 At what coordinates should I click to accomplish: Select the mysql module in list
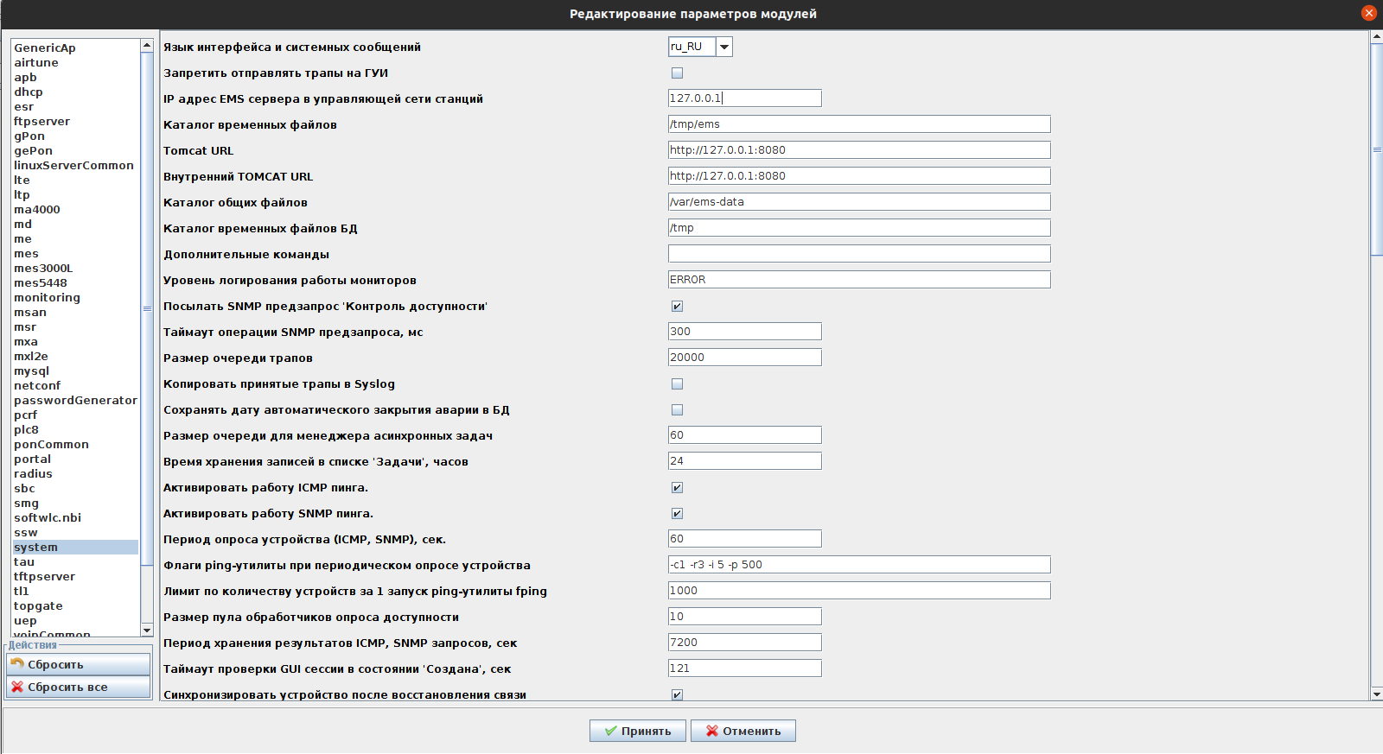[x=32, y=371]
